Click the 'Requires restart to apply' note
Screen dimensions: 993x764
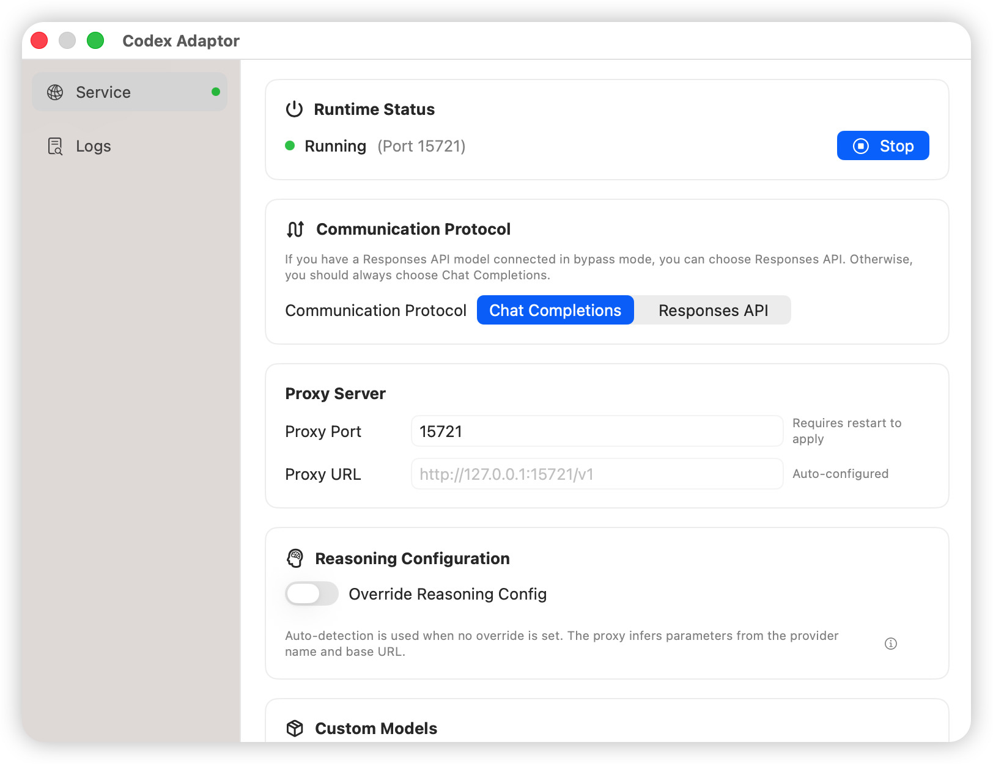click(847, 431)
